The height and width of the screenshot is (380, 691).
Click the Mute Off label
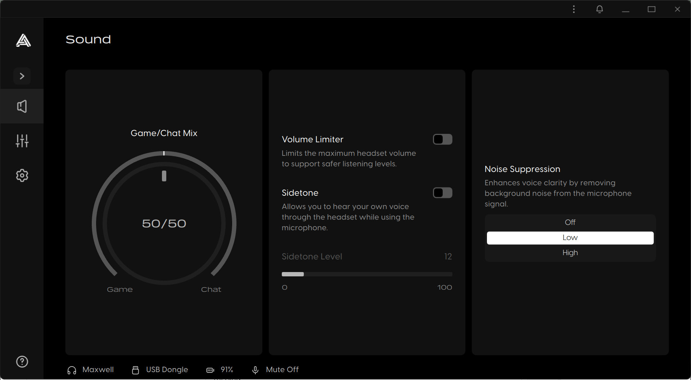pos(282,370)
